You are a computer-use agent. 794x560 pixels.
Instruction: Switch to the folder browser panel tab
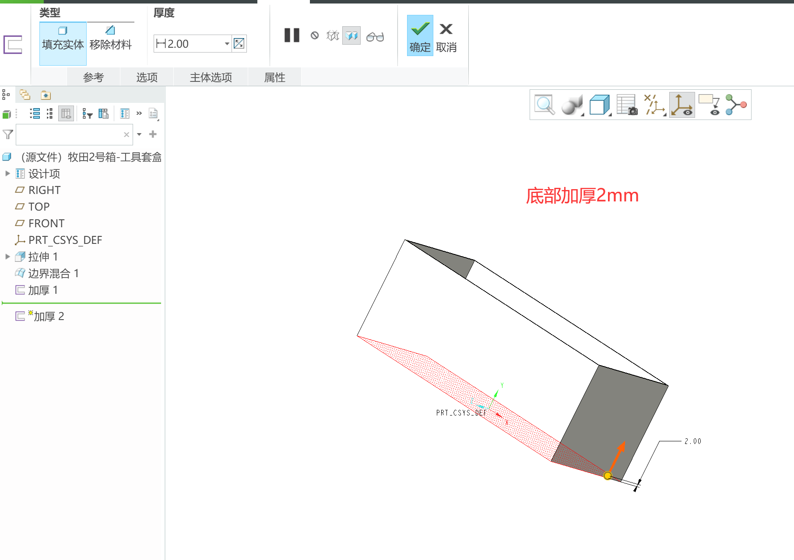click(25, 95)
